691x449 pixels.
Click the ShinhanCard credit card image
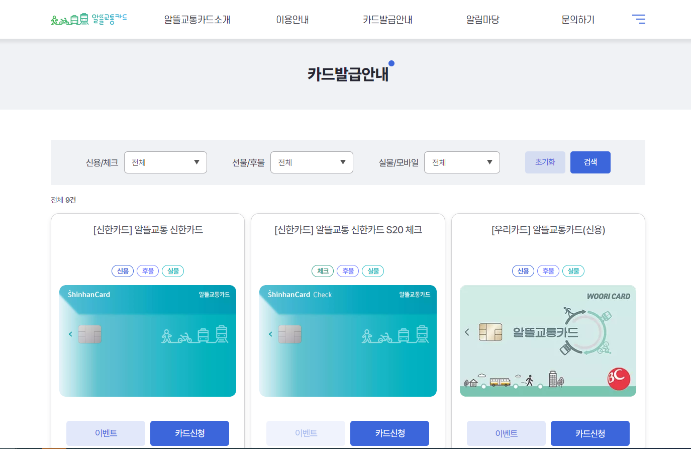[148, 341]
